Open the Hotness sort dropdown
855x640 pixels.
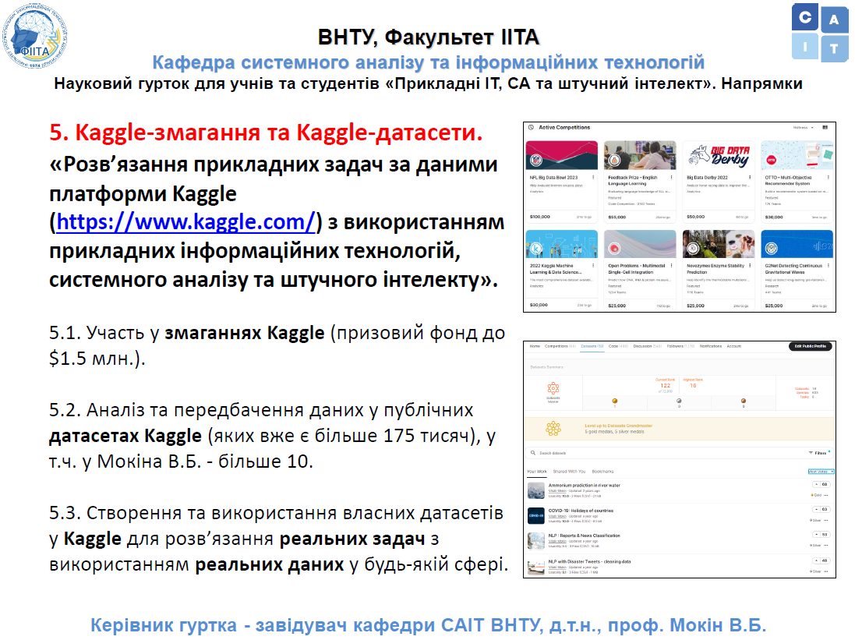pyautogui.click(x=803, y=127)
